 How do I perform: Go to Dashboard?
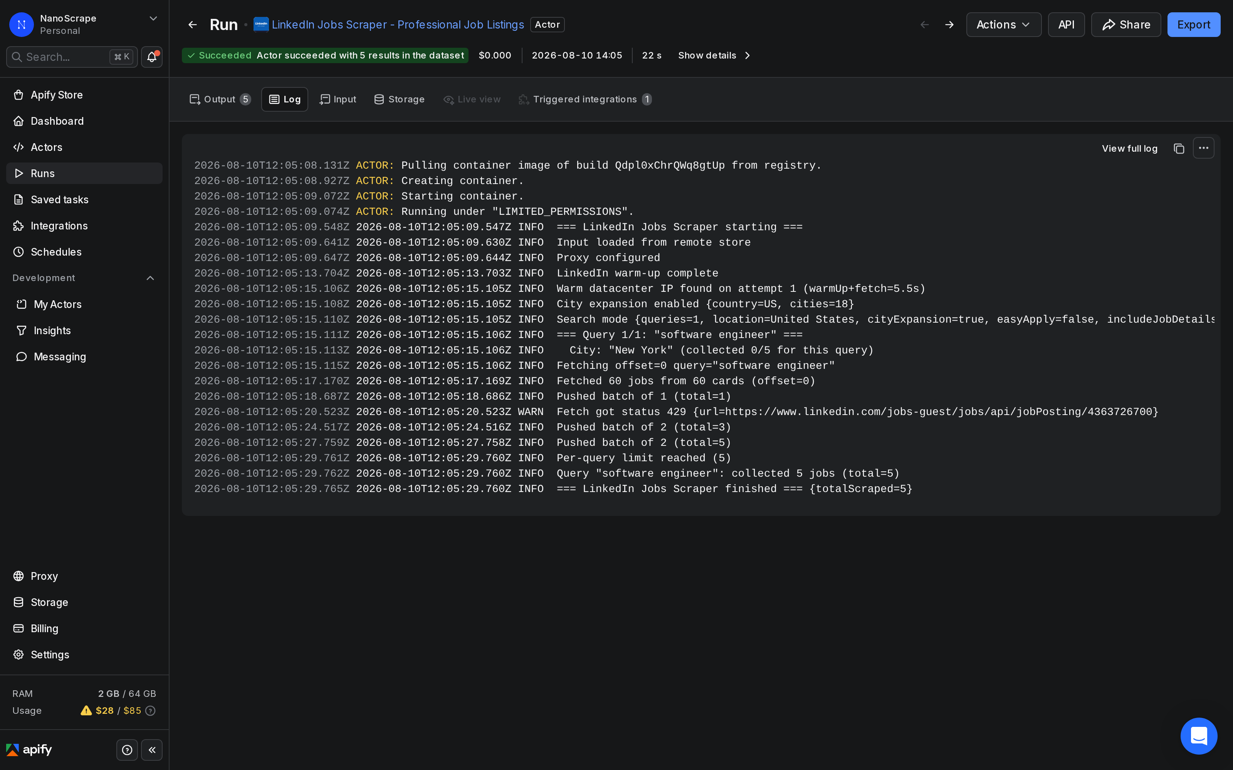tap(84, 121)
